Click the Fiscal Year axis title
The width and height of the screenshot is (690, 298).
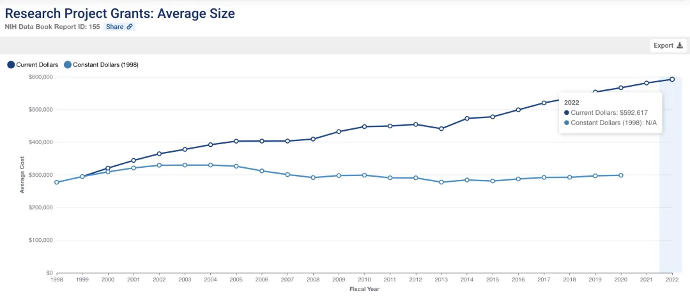pyautogui.click(x=364, y=289)
